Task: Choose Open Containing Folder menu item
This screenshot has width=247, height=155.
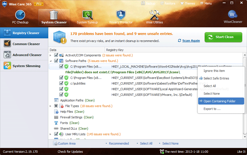Action: pyautogui.click(x=221, y=101)
